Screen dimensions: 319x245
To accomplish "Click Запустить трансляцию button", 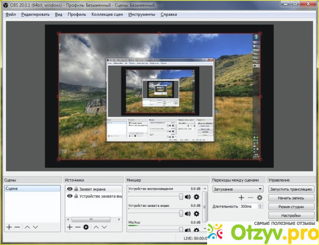I will (x=291, y=189).
